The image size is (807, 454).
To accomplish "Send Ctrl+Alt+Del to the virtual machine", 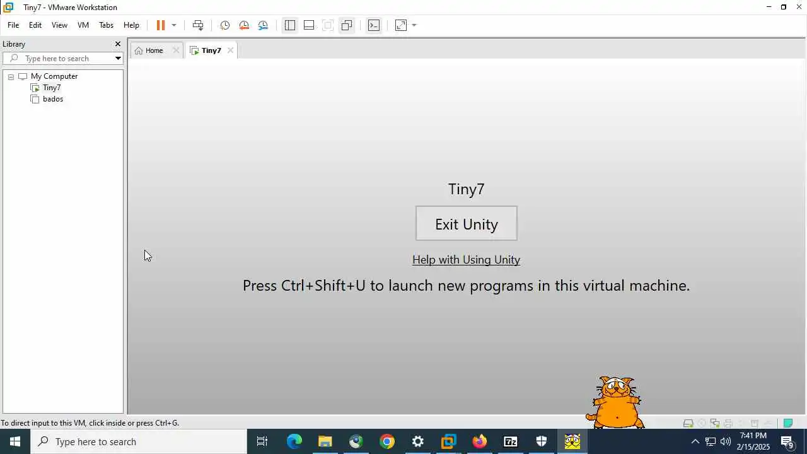I will tap(198, 25).
